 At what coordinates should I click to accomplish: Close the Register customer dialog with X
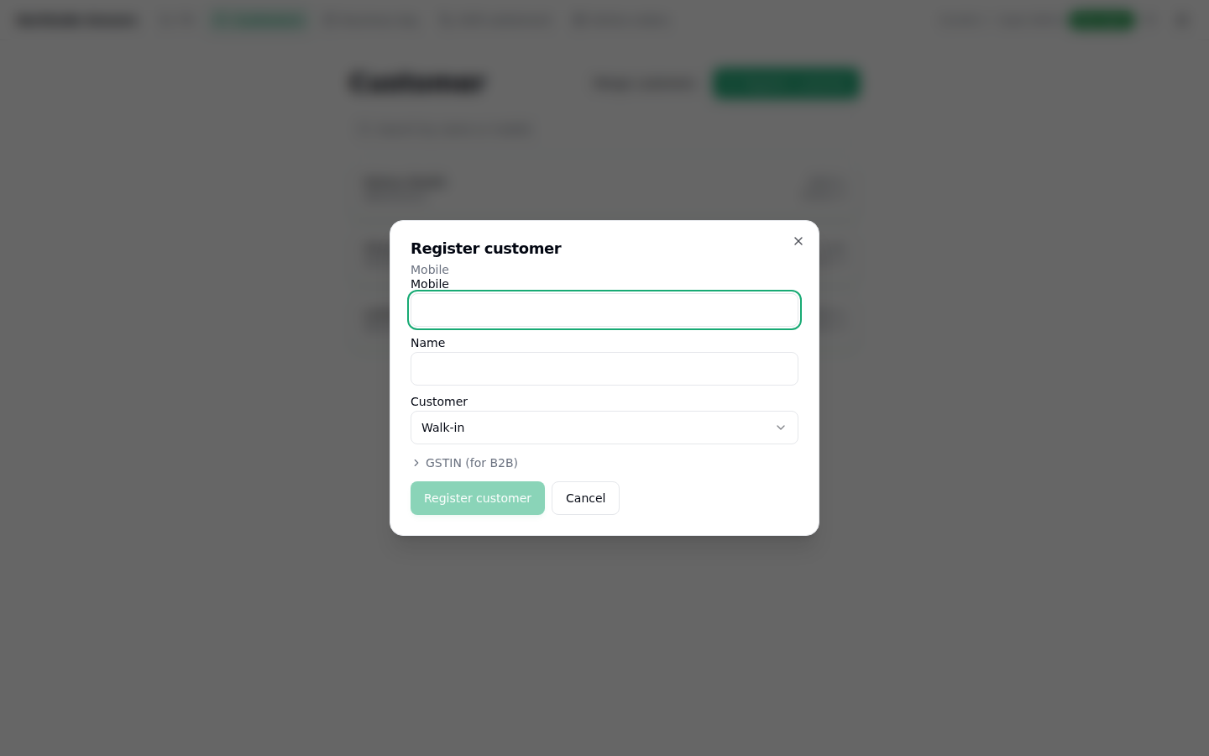pos(798,241)
